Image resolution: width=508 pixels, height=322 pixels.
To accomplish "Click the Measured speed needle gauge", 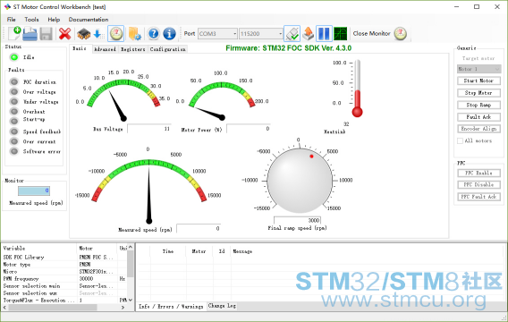I will click(x=148, y=191).
